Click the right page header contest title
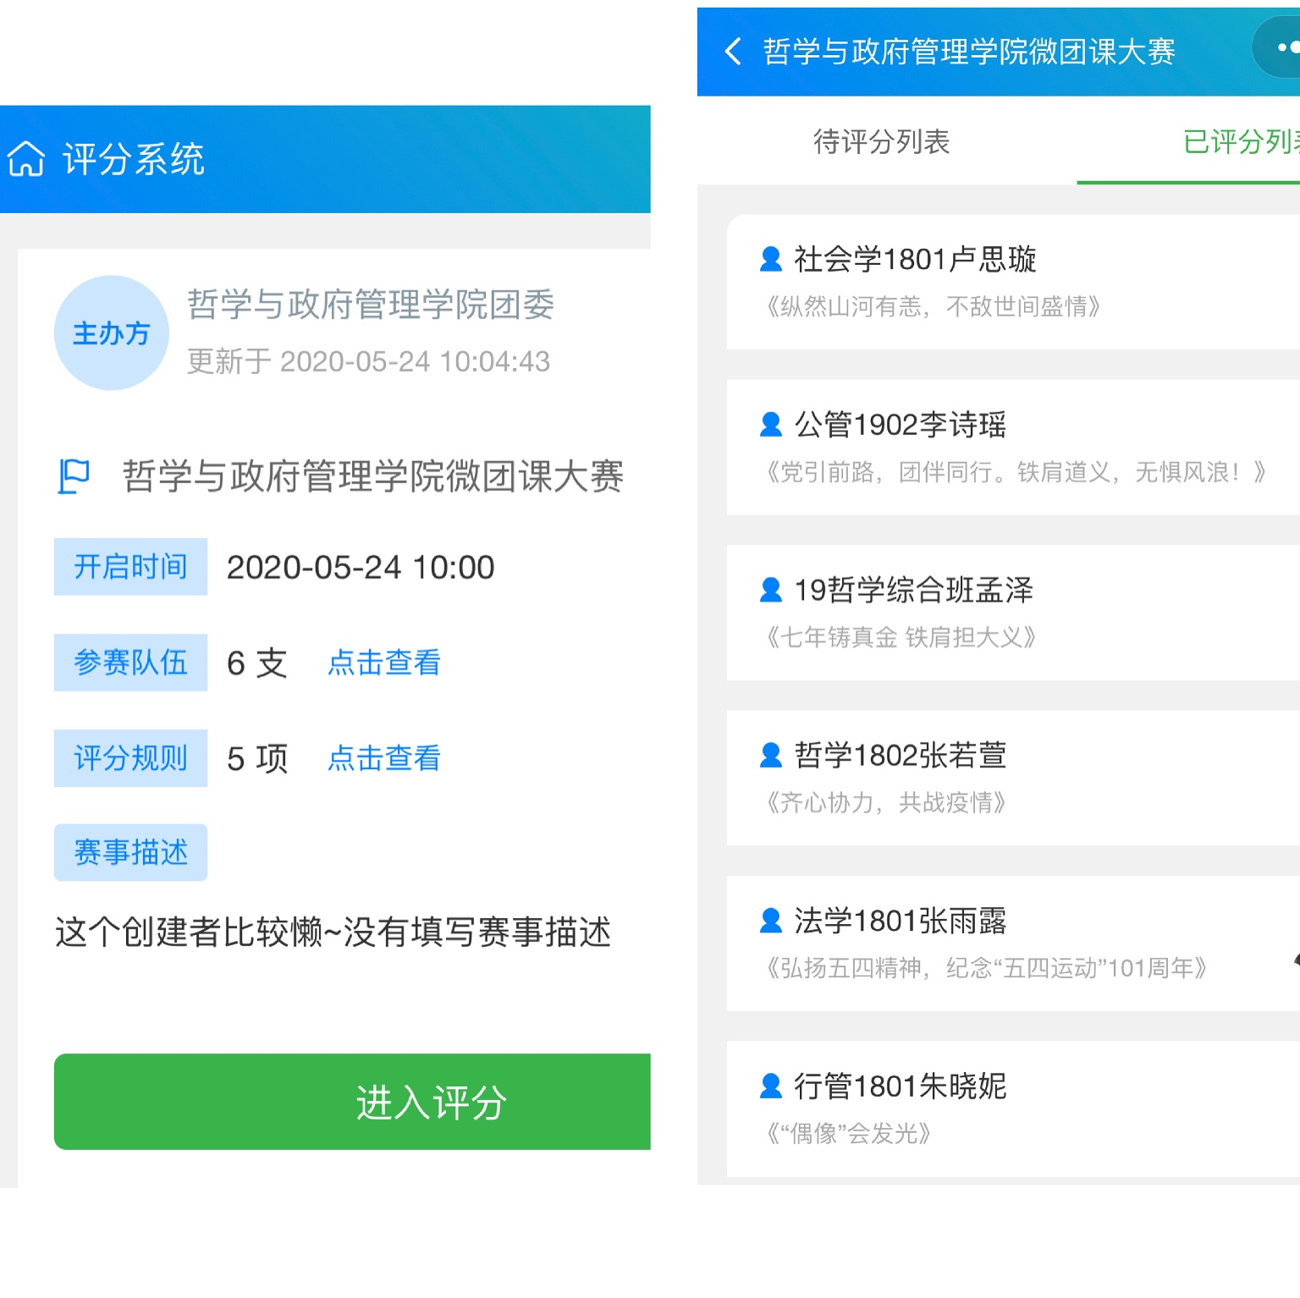Viewport: 1300px width, 1298px height. click(x=969, y=52)
